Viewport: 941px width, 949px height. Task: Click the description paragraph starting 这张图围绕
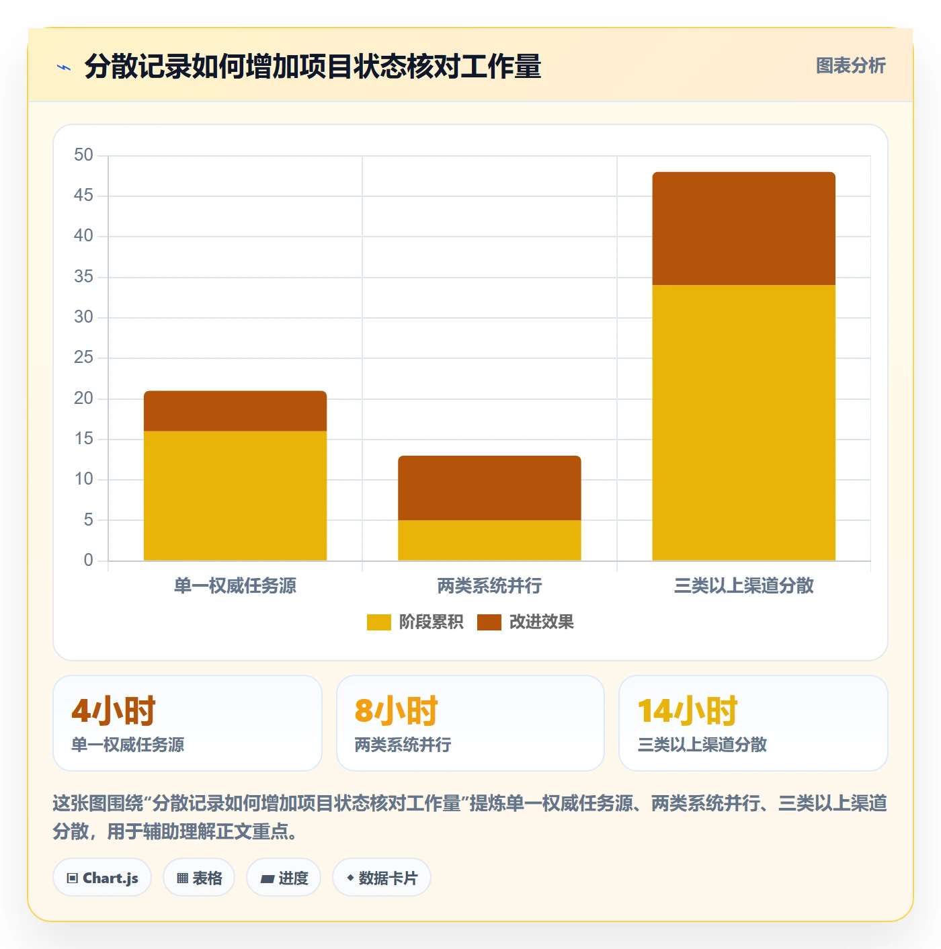click(470, 817)
